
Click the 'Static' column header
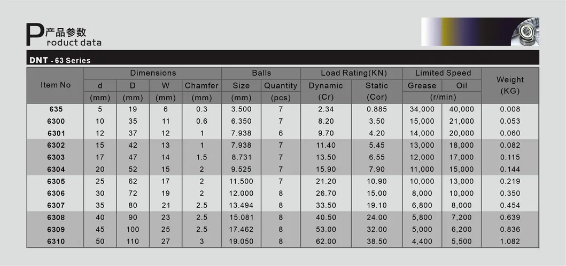click(376, 86)
